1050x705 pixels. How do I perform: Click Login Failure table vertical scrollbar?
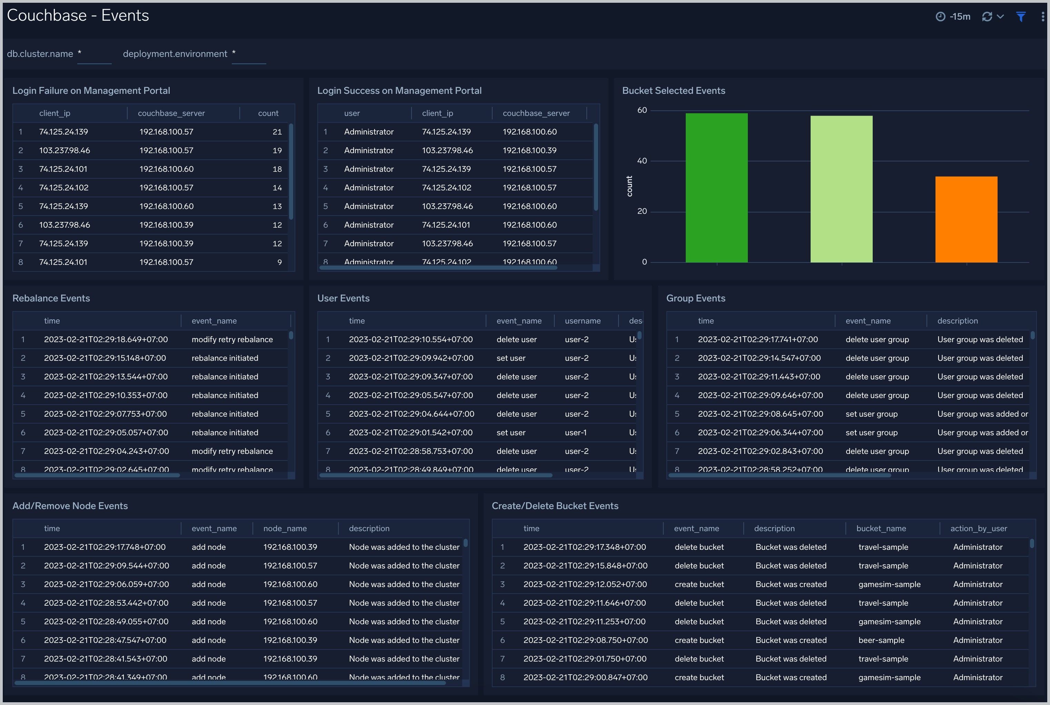click(x=291, y=171)
